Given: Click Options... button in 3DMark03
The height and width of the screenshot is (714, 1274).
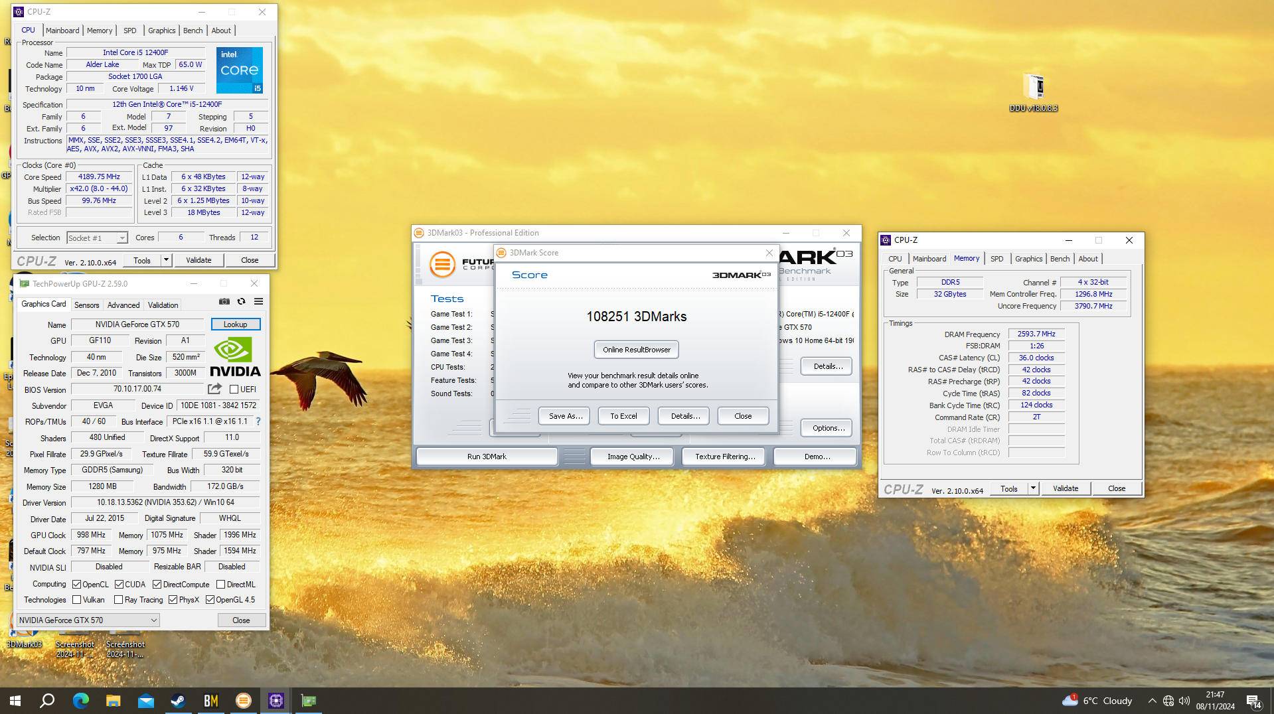Looking at the screenshot, I should 828,428.
